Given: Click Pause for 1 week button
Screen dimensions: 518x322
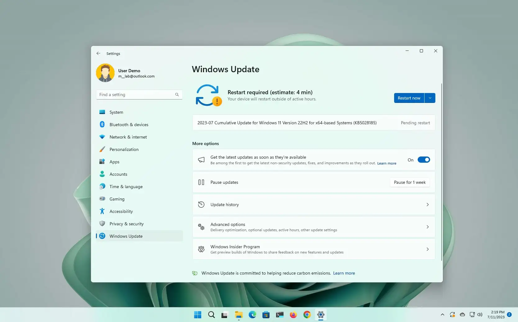Looking at the screenshot, I should click(410, 182).
